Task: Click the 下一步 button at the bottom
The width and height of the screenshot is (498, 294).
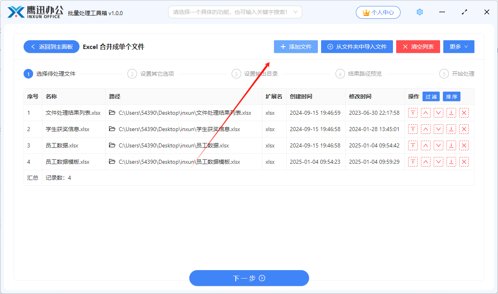Action: click(x=249, y=278)
